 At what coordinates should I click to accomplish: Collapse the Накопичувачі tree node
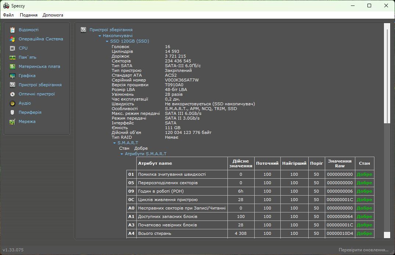tap(100, 36)
